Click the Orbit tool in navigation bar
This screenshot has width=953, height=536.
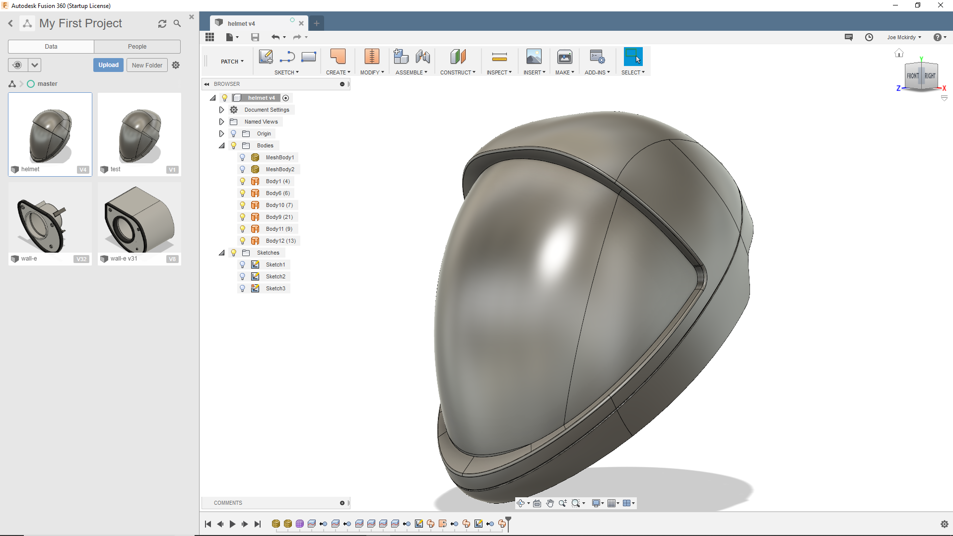pyautogui.click(x=521, y=503)
